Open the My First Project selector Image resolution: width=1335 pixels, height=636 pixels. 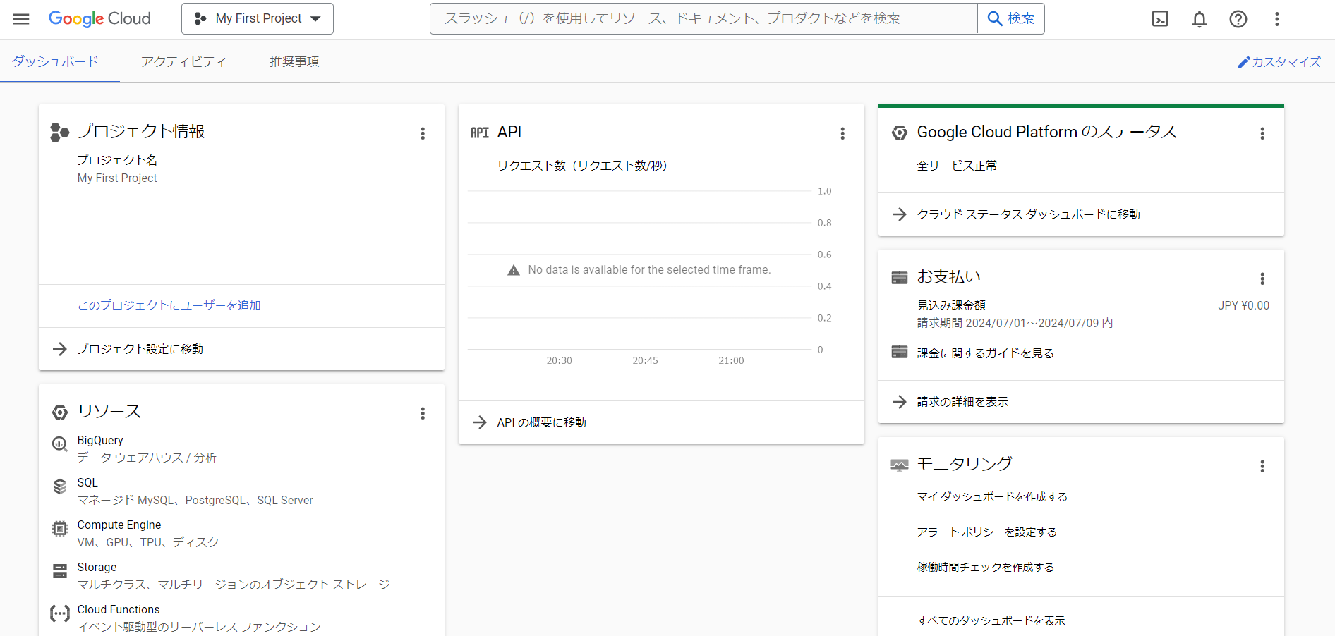[x=257, y=18]
